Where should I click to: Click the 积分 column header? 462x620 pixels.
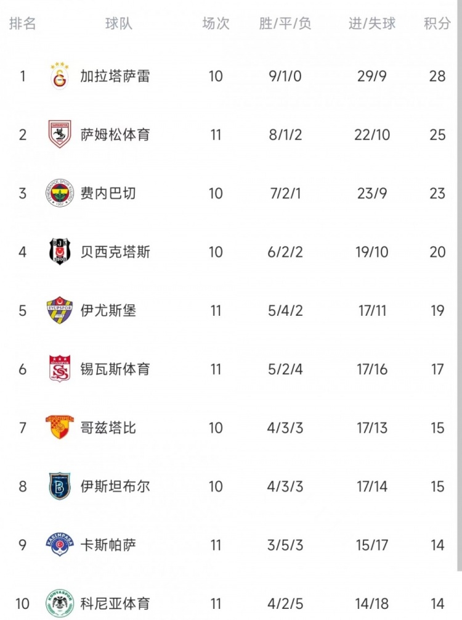pyautogui.click(x=437, y=23)
